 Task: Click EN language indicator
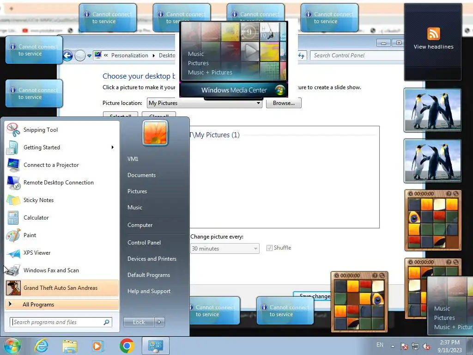point(380,345)
